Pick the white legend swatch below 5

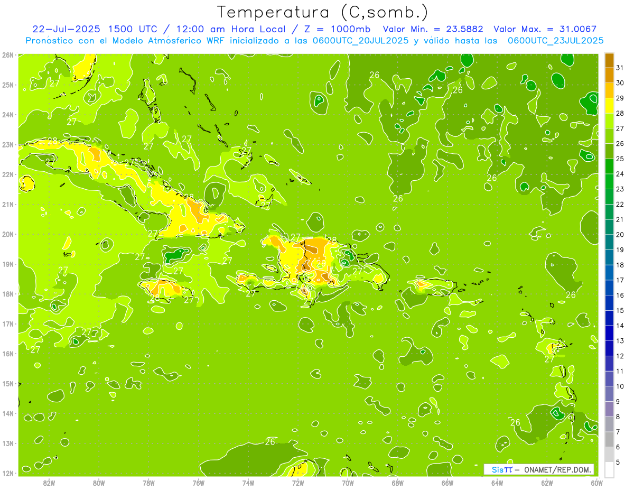coord(609,469)
